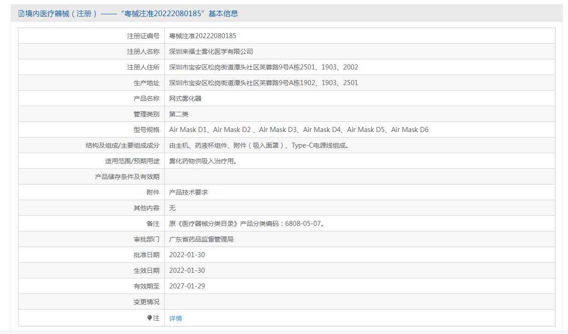Image resolution: width=568 pixels, height=334 pixels.
Task: Click the 审批部门 label
Action: pyautogui.click(x=146, y=239)
